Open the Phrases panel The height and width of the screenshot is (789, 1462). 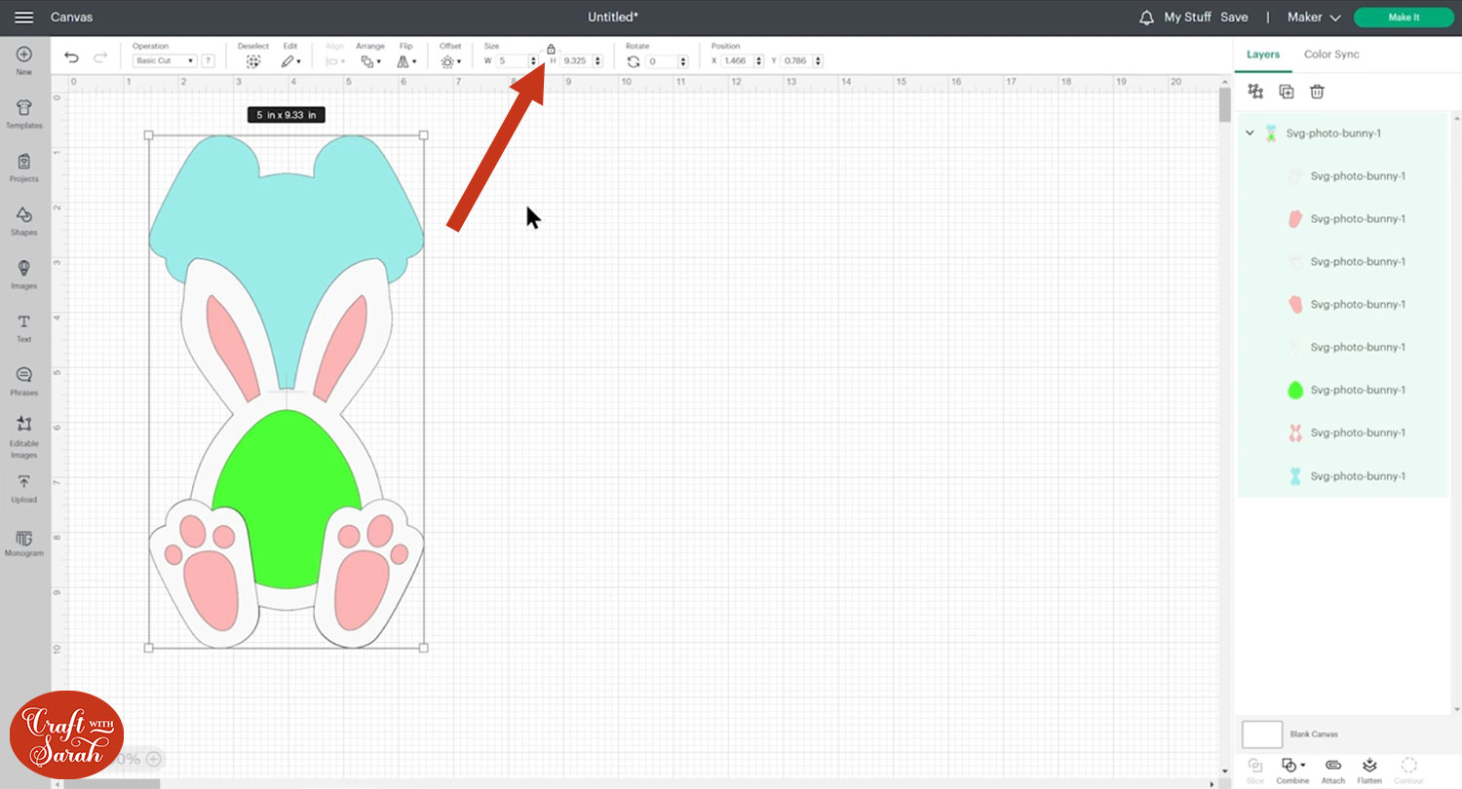tap(24, 382)
